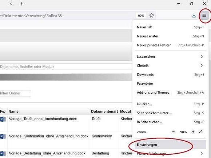Select Vorlage_Bestattung_ohne_Amtshandlung.docx file name
The image size is (211, 158).
[47, 153]
